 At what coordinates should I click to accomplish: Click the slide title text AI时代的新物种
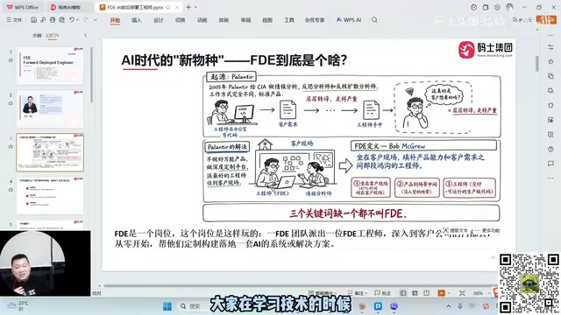[x=234, y=59]
